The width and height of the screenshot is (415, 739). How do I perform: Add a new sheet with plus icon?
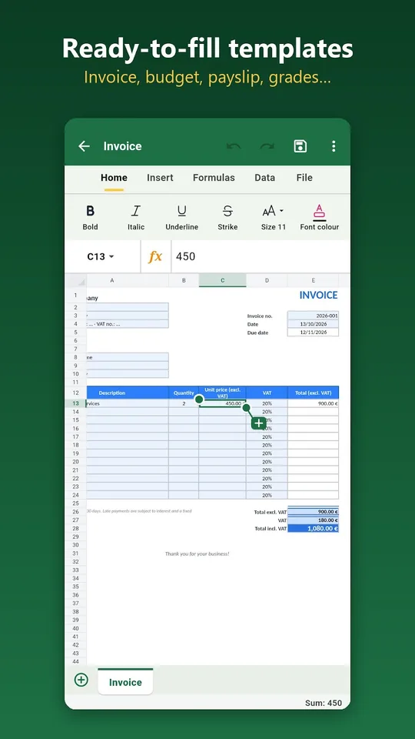click(81, 680)
